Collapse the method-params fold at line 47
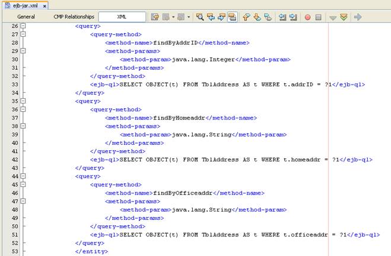 23,201
